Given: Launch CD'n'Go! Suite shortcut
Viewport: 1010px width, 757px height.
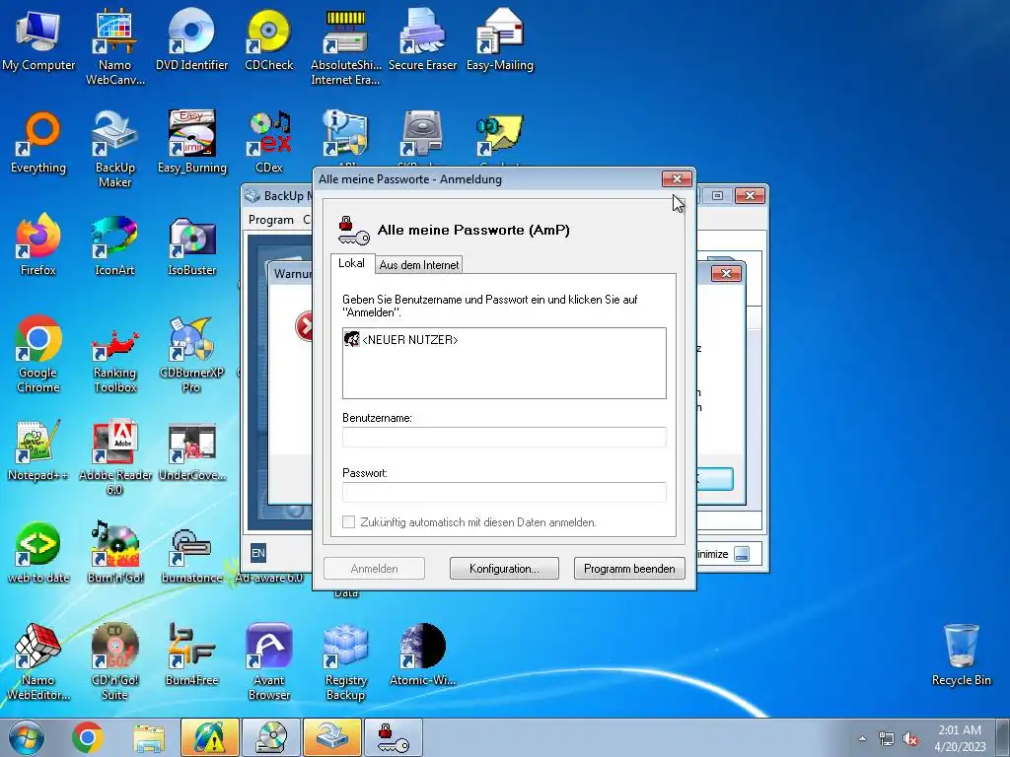Looking at the screenshot, I should (114, 661).
